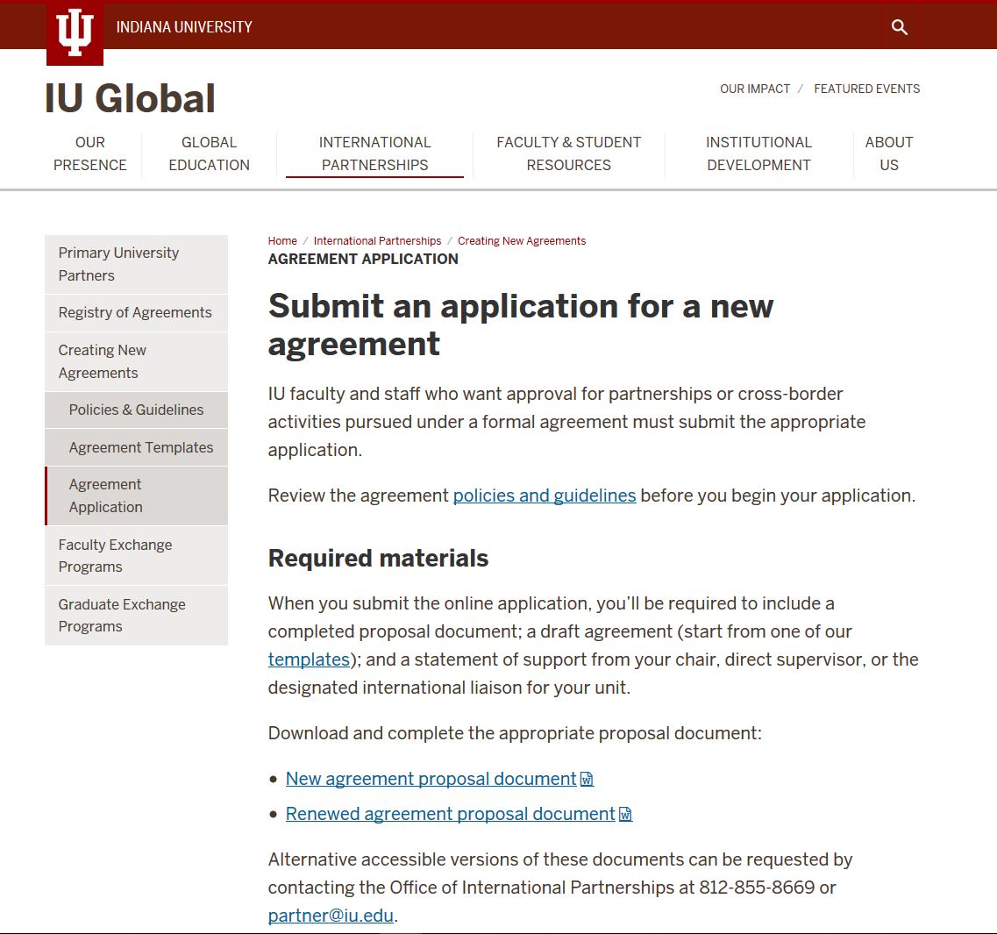Open the About Us menu
997x934 pixels.
888,153
